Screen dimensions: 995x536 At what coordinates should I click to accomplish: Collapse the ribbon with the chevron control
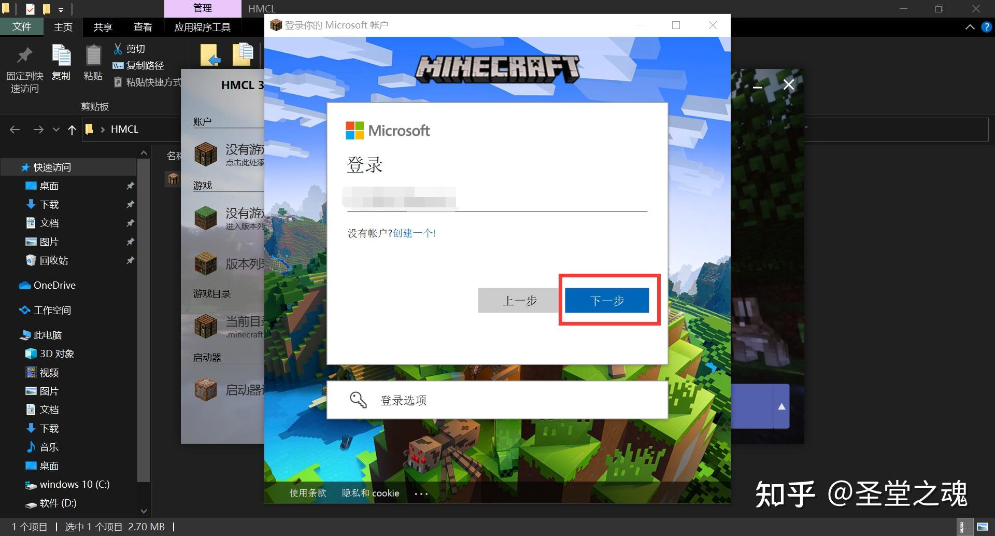tap(970, 26)
